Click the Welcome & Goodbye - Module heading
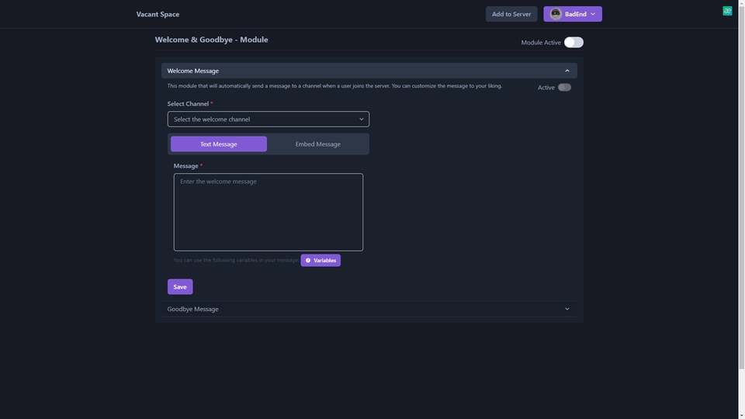Viewport: 745px width, 419px height. click(211, 40)
